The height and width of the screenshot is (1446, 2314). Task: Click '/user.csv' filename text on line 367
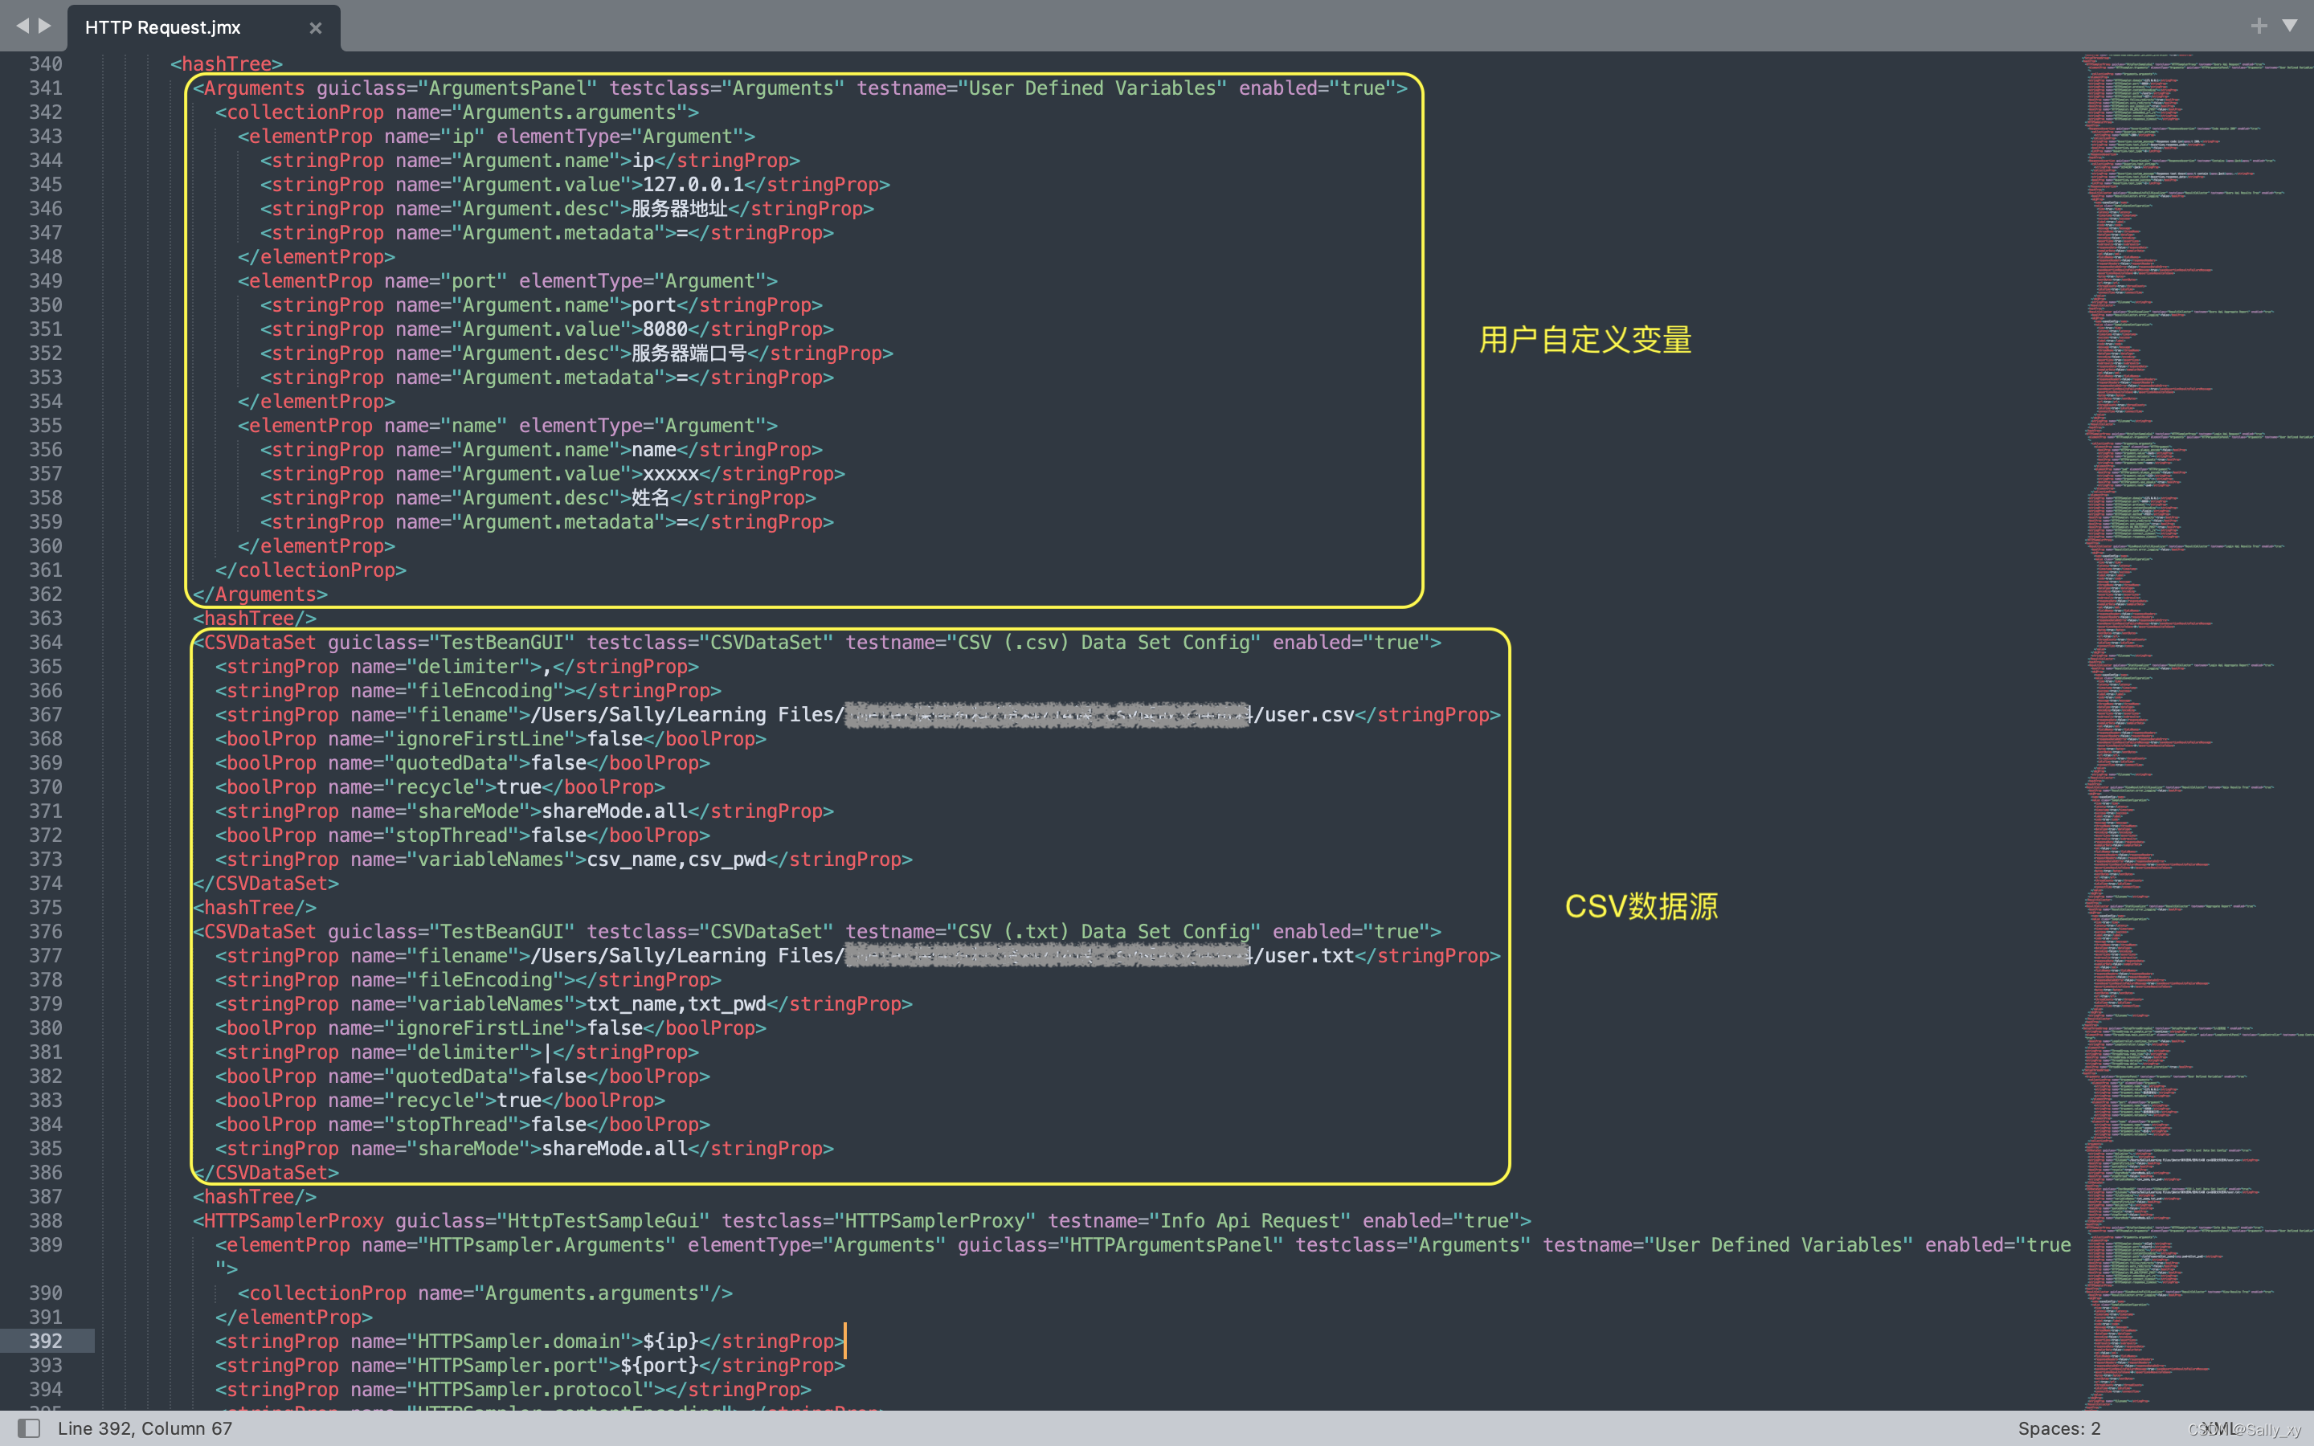click(1304, 714)
